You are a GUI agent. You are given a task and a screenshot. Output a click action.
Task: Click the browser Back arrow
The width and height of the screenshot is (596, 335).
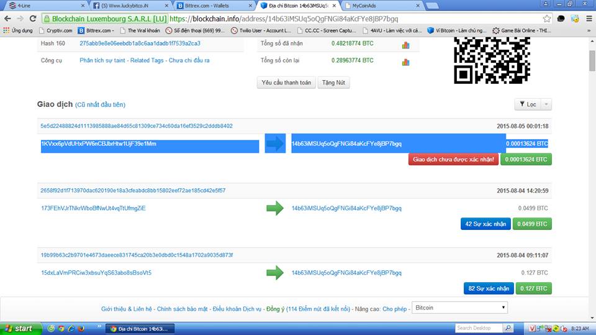point(7,19)
